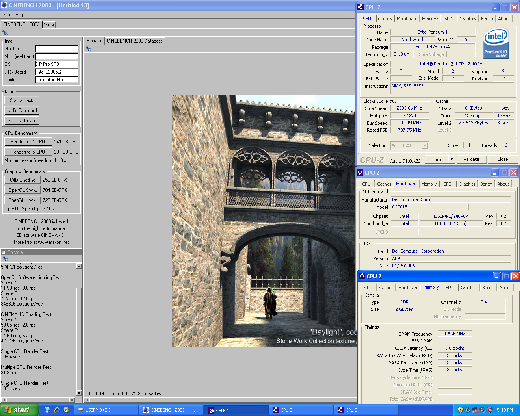The width and height of the screenshot is (520, 416).
Task: Click the Console scrollbar up arrow
Action: (79, 266)
